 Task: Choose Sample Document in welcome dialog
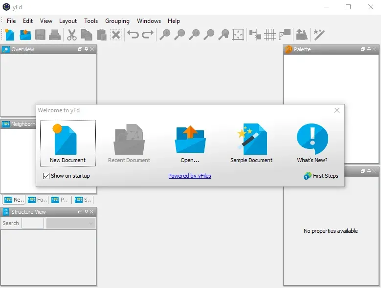pyautogui.click(x=251, y=144)
